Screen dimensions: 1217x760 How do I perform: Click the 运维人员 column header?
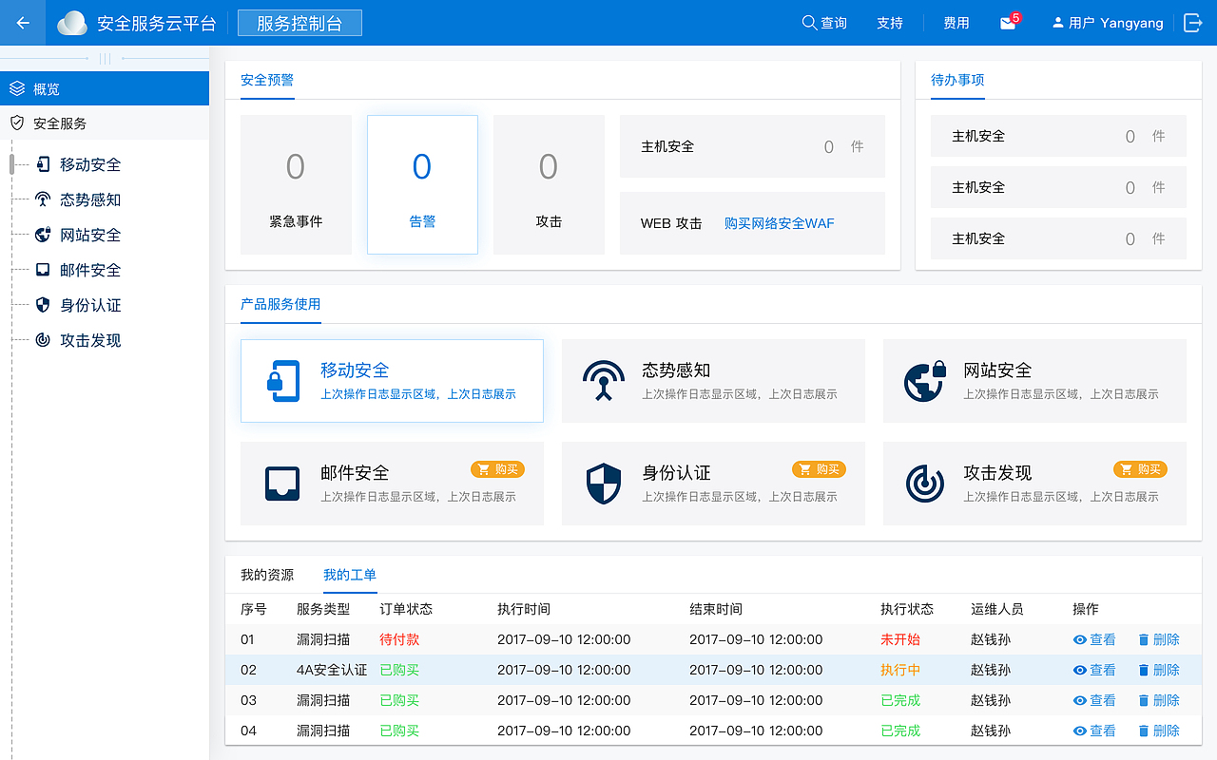coord(997,609)
